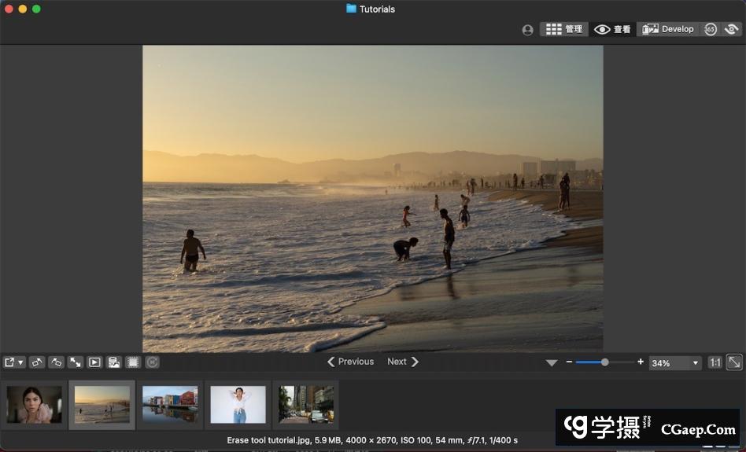
Task: Rotate the image left
Action: (x=37, y=362)
